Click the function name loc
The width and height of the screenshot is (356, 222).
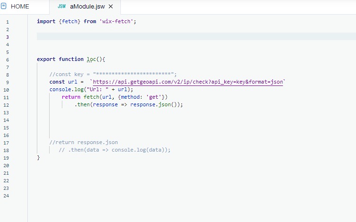pos(91,60)
